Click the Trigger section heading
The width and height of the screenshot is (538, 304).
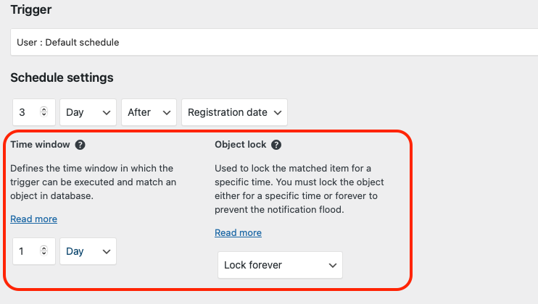pos(31,9)
